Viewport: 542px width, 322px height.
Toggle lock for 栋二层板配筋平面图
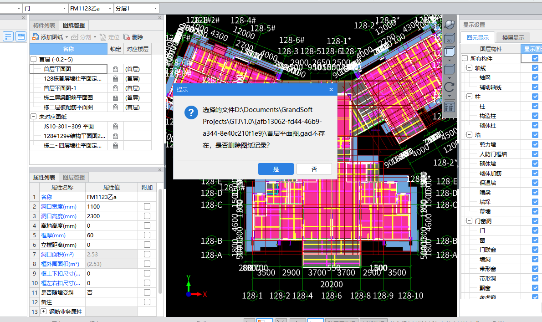(x=115, y=107)
